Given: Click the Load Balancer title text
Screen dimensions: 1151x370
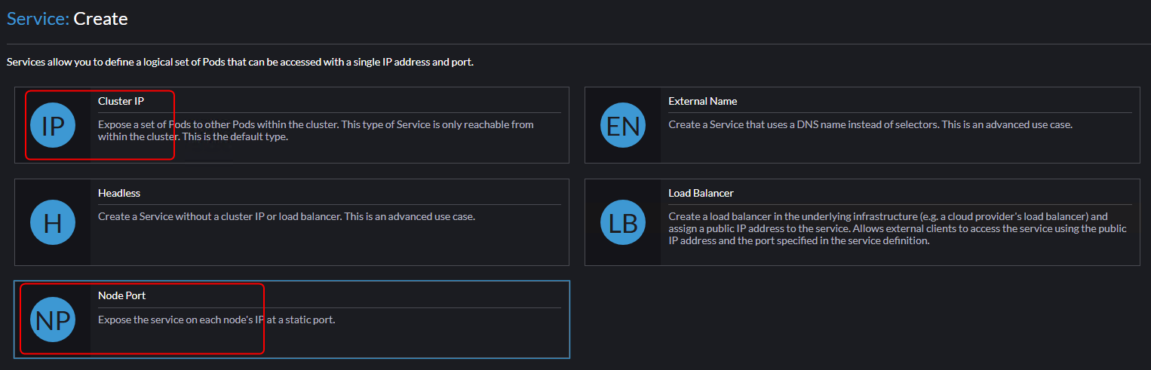Looking at the screenshot, I should (x=701, y=193).
